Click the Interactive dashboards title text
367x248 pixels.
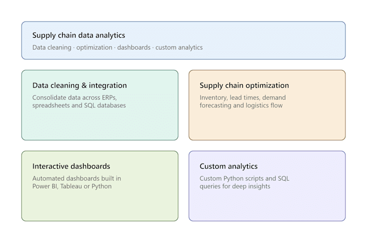(71, 166)
